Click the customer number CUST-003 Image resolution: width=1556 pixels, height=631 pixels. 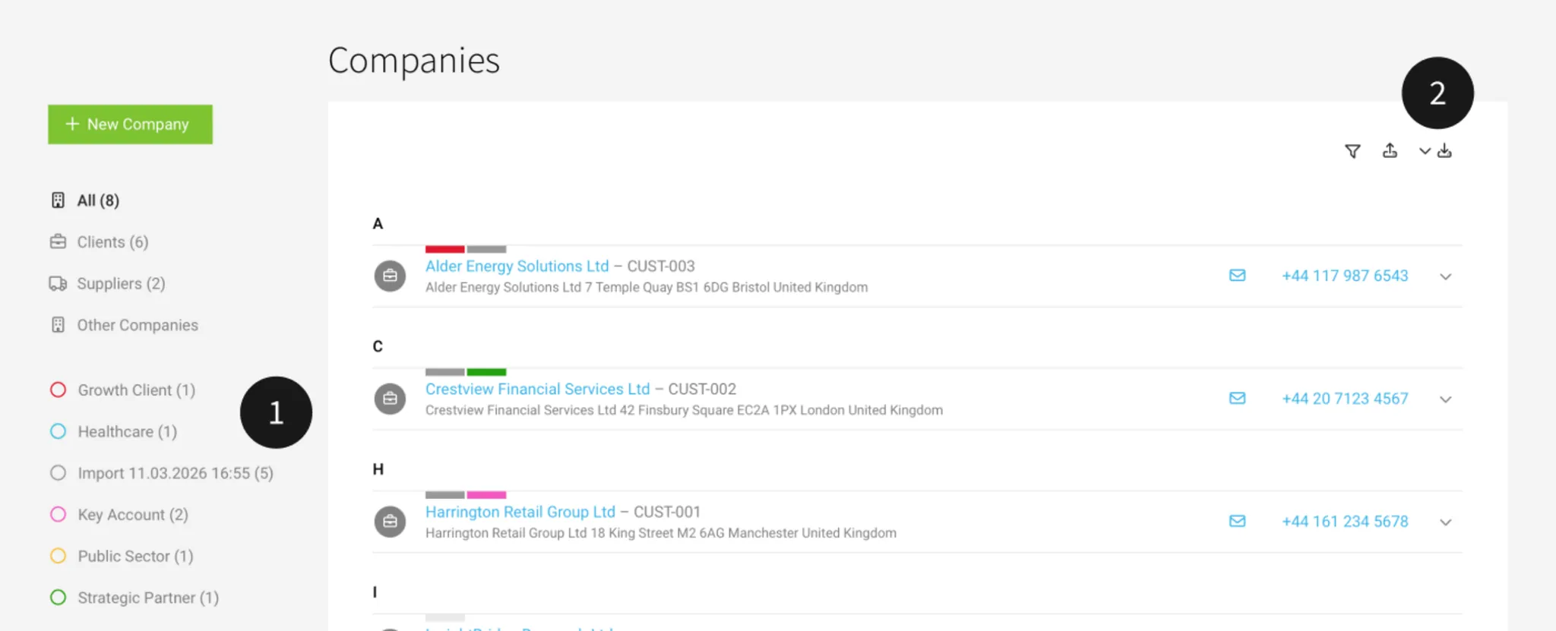(x=661, y=267)
